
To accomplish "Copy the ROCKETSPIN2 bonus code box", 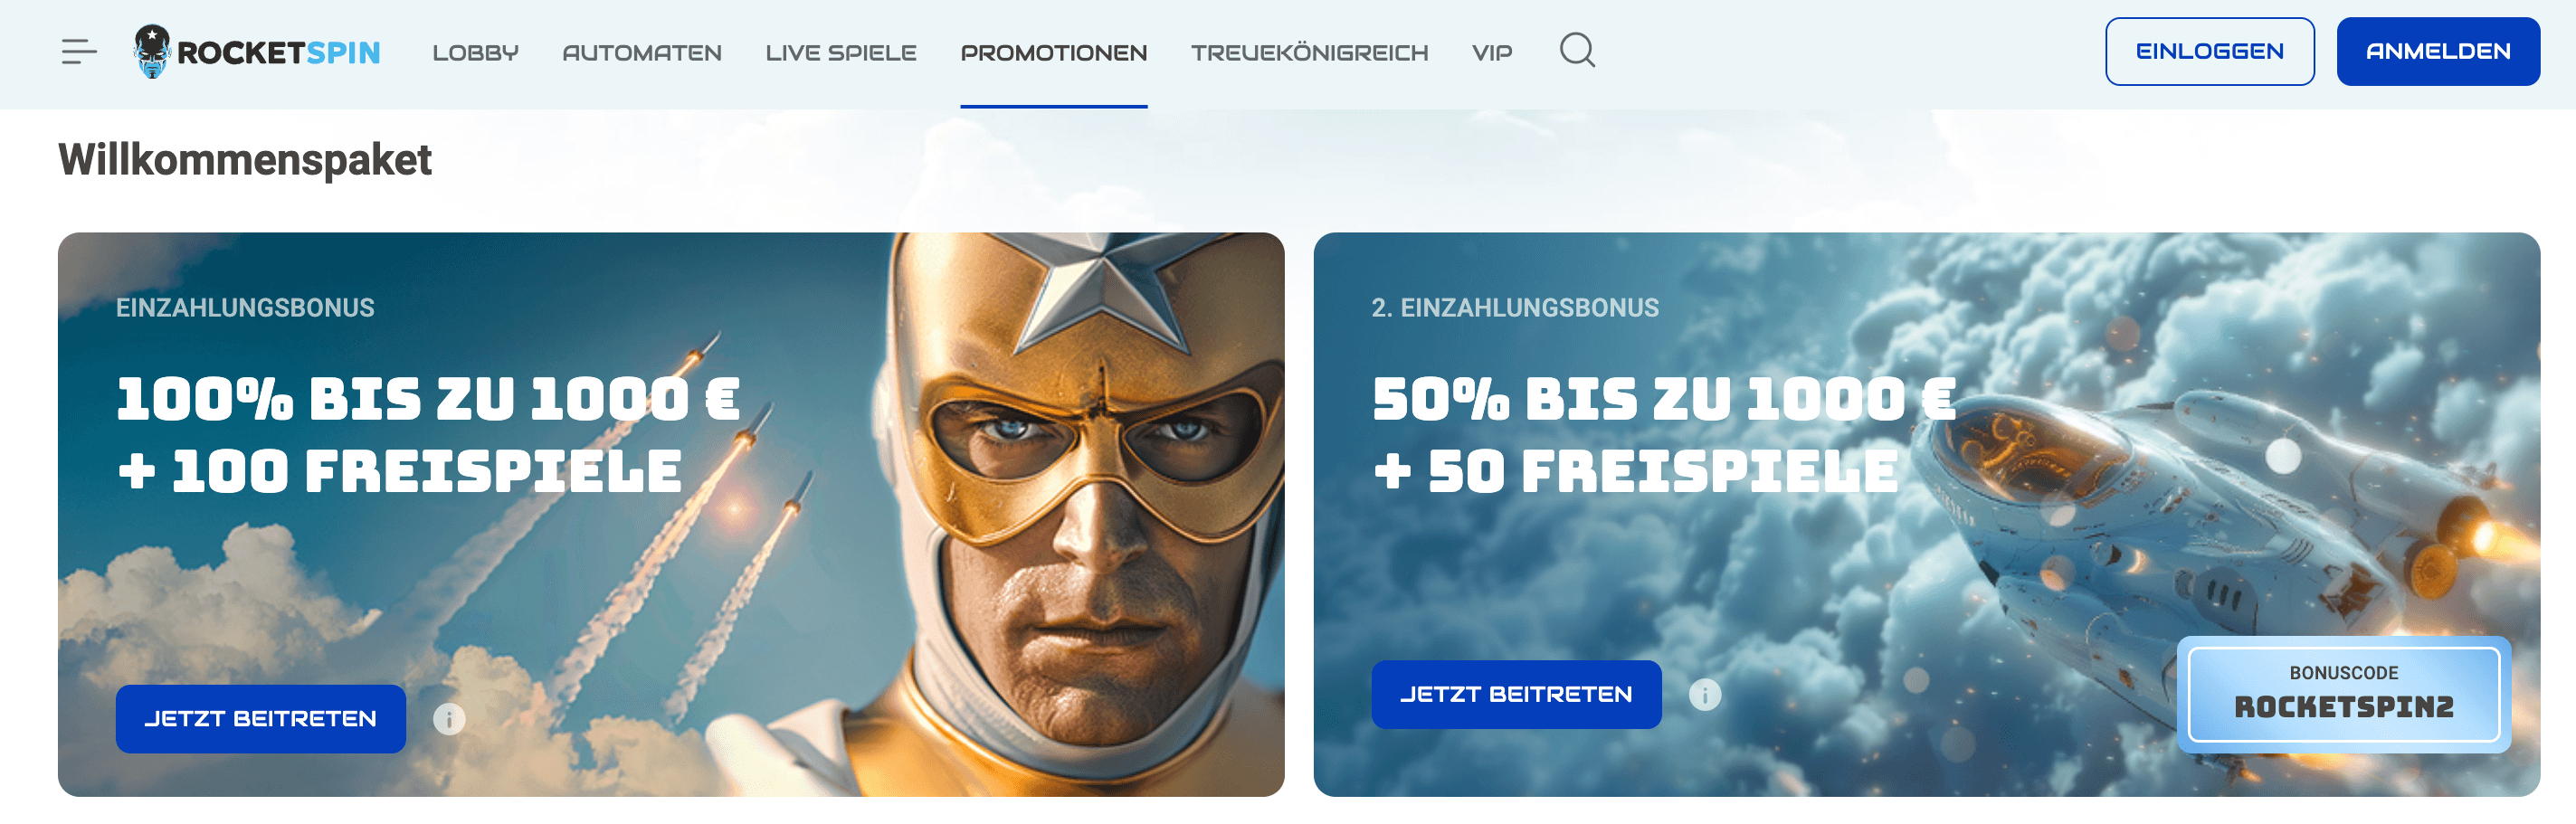I will 2343,694.
